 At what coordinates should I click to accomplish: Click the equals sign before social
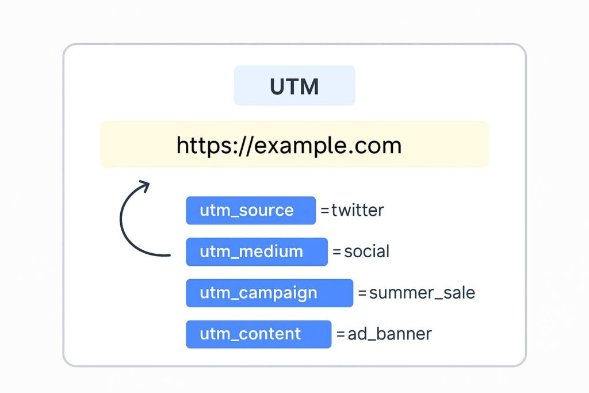[x=337, y=252]
